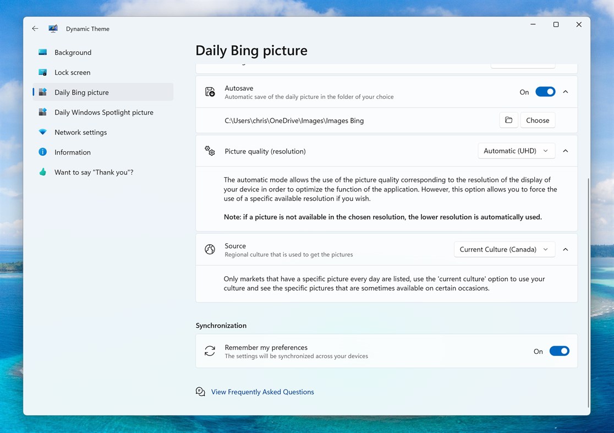This screenshot has height=433, width=614.
Task: Open the Automatic (UHD) resolution dropdown
Action: [516, 151]
